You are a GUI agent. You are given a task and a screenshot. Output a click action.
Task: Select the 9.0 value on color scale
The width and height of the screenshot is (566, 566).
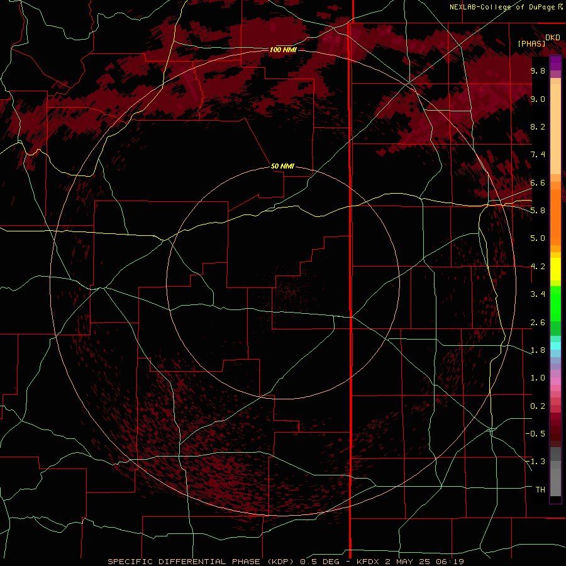click(538, 99)
